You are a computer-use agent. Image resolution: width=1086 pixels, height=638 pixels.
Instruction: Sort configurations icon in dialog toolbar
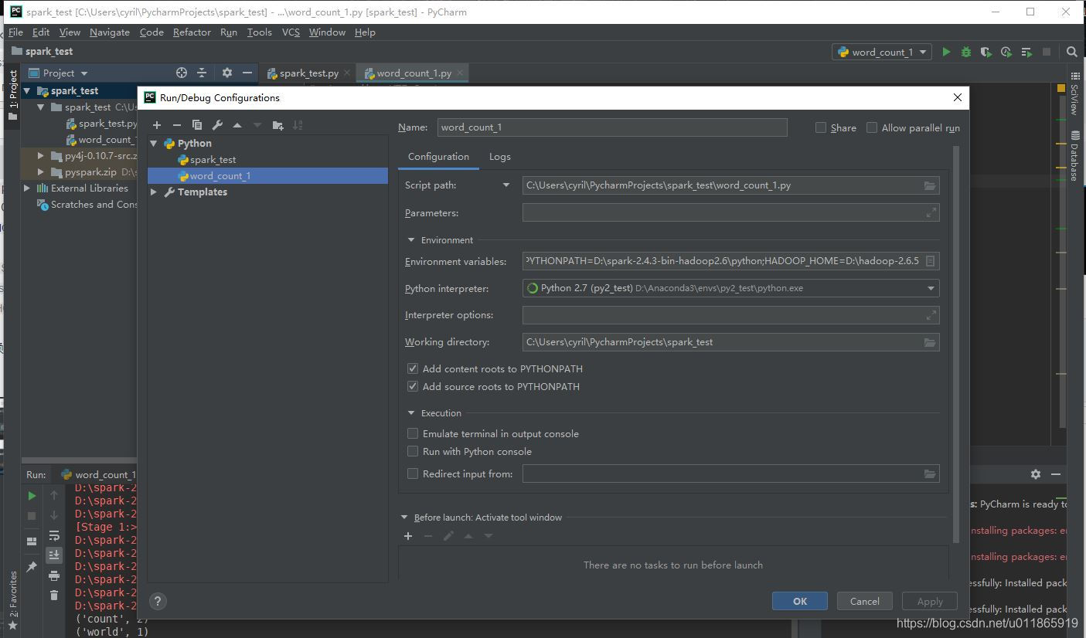(x=298, y=125)
